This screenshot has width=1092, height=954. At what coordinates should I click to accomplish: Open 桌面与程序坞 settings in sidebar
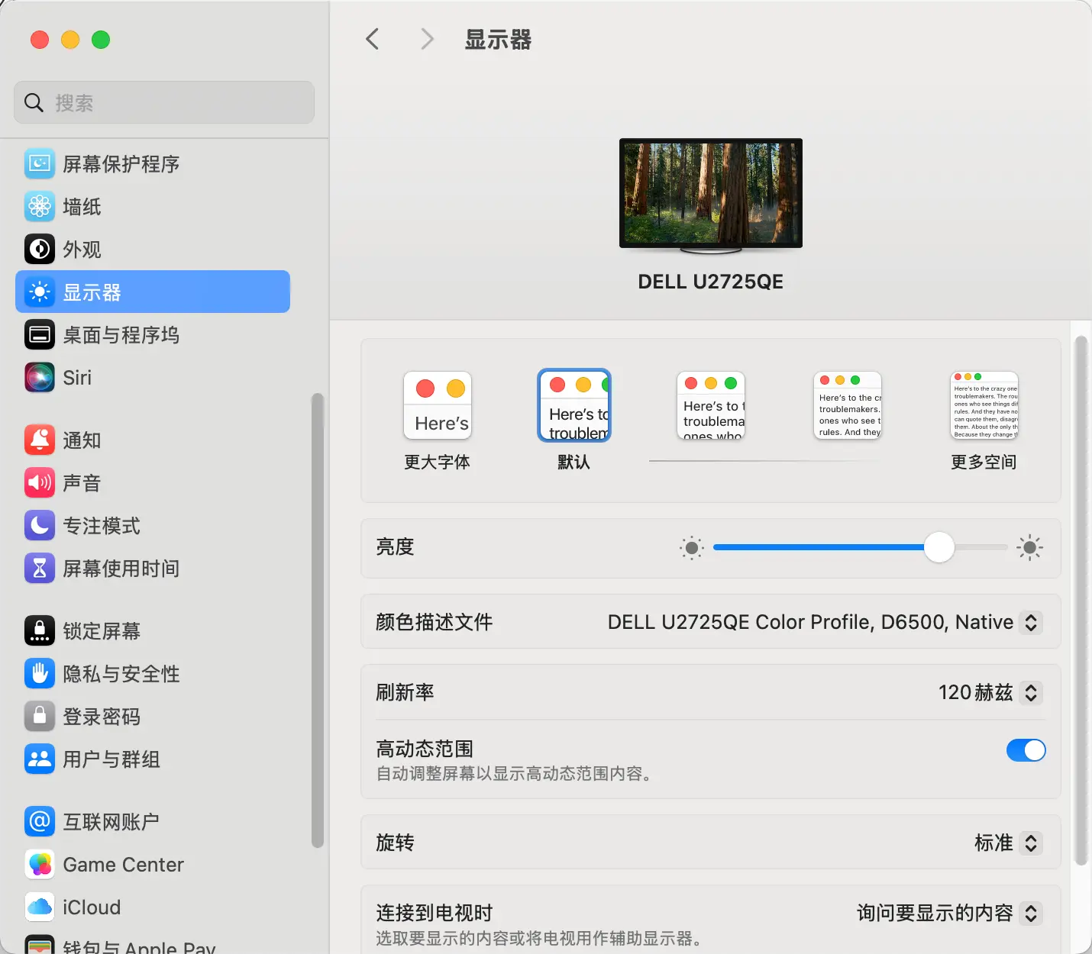point(153,334)
